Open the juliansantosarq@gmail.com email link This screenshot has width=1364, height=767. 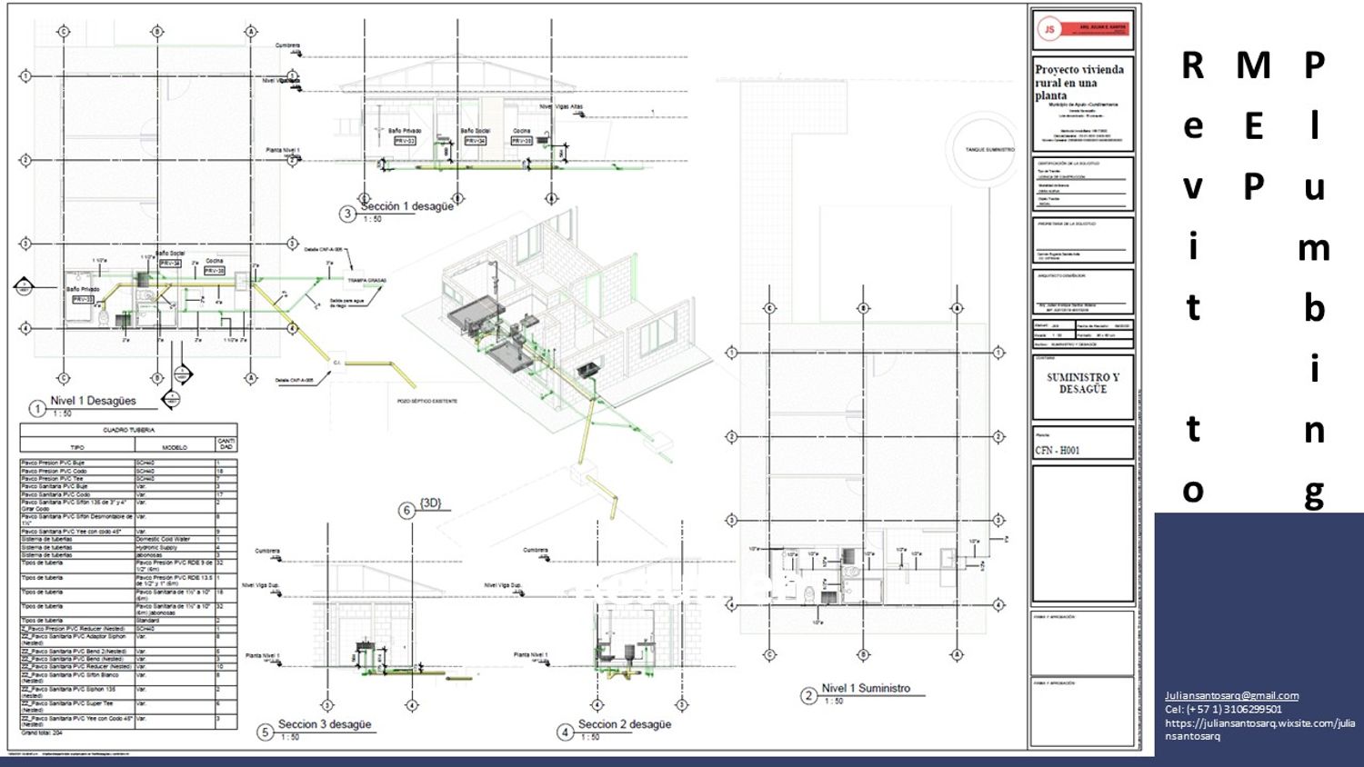pos(1231,695)
